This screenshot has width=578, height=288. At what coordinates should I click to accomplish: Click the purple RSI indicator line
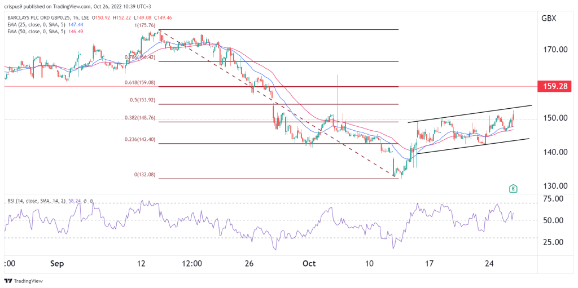point(258,225)
